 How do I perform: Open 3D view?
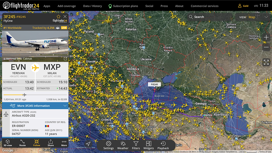(x=8, y=143)
